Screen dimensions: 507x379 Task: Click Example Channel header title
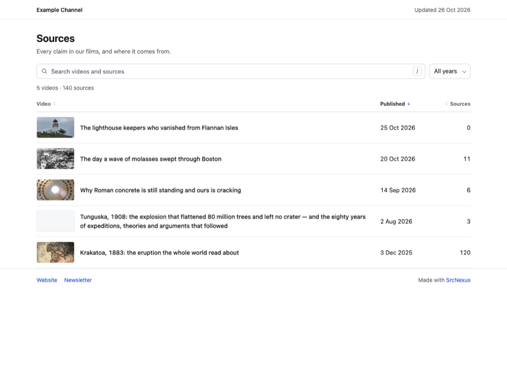click(x=59, y=10)
